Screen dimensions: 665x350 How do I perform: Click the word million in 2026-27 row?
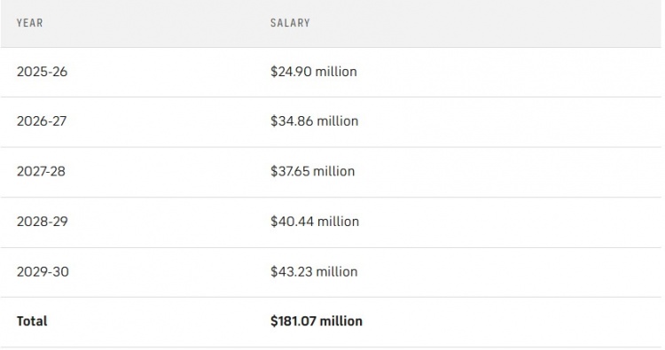[x=338, y=121]
